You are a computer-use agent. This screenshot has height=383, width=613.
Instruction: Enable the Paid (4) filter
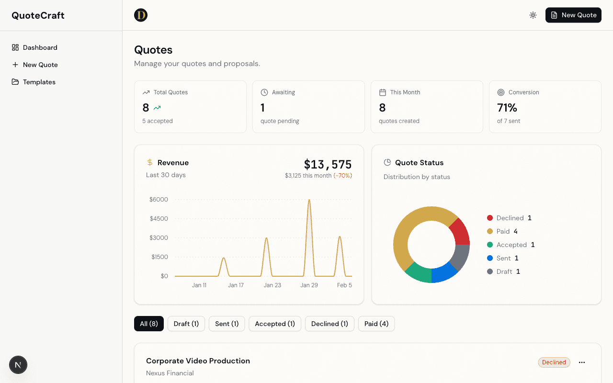(376, 324)
